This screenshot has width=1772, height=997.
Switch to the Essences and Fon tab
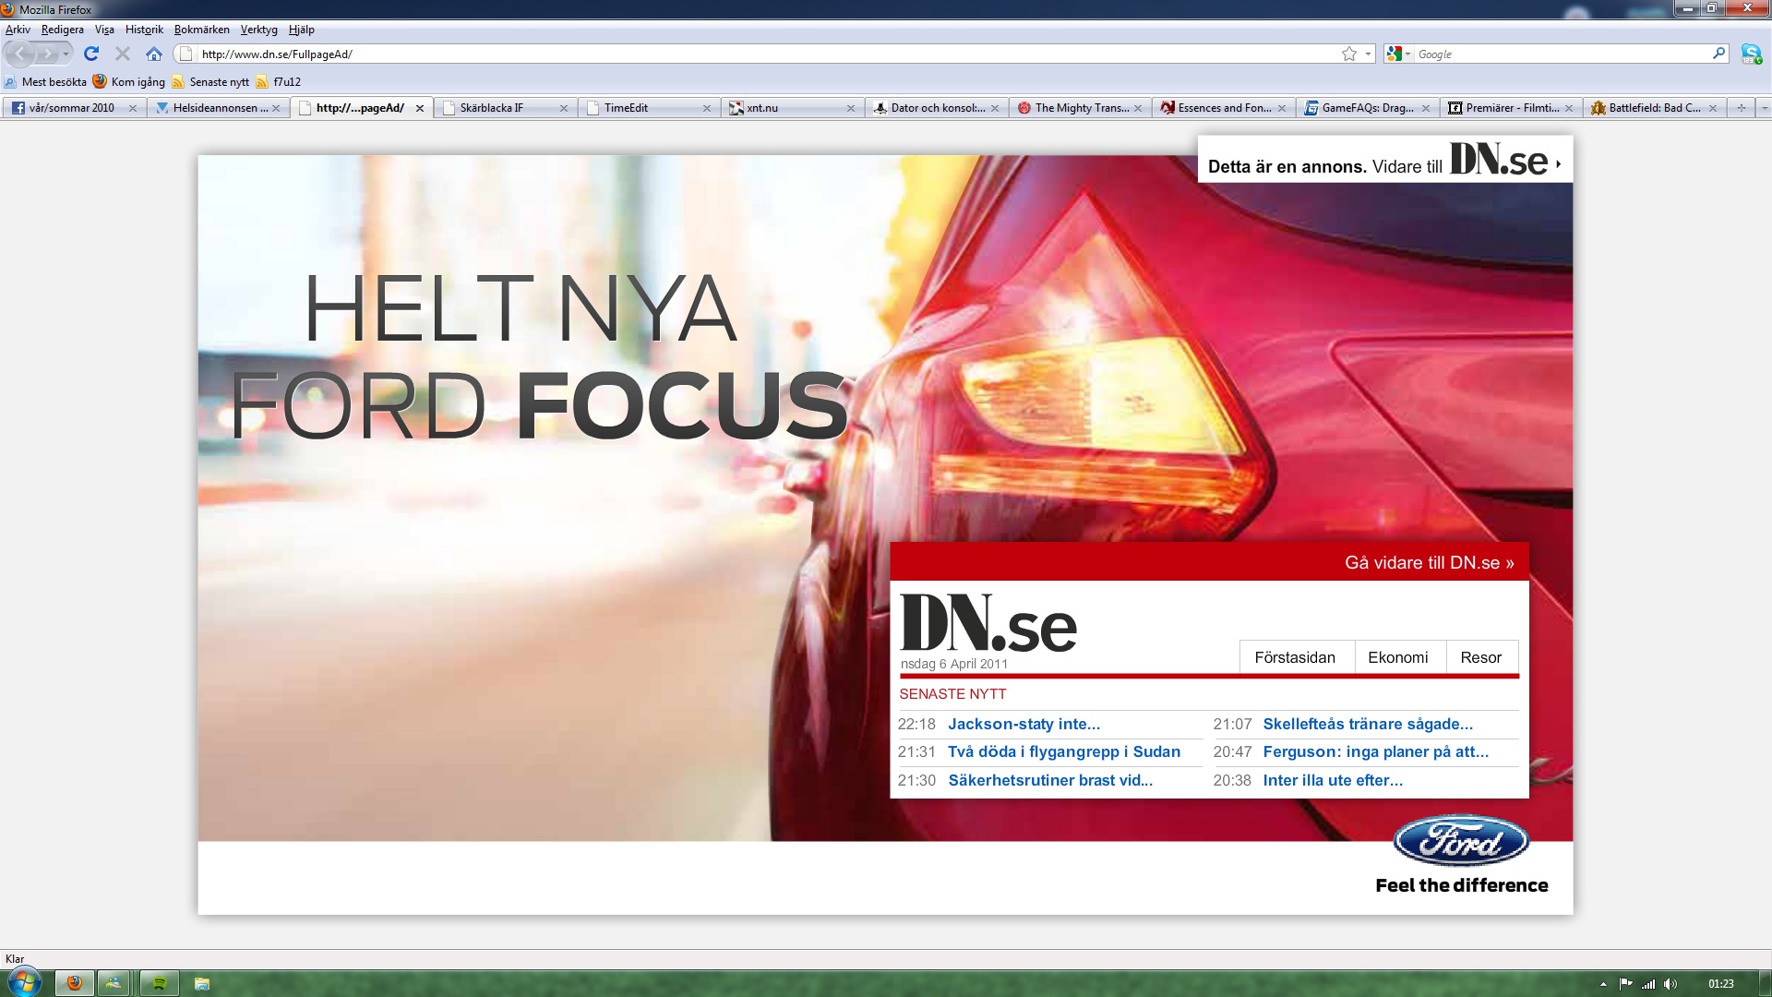1223,108
